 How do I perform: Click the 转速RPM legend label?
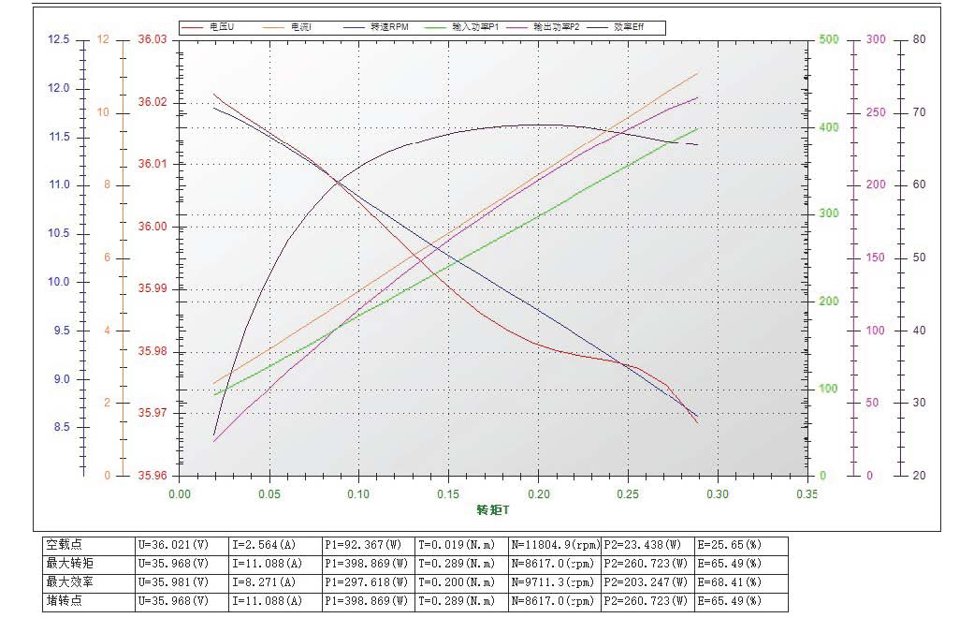[388, 27]
